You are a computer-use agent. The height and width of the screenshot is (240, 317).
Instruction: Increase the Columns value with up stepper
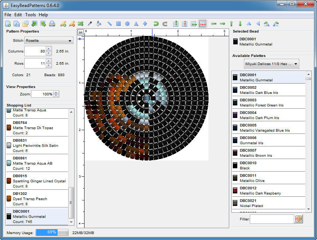[x=48, y=50]
